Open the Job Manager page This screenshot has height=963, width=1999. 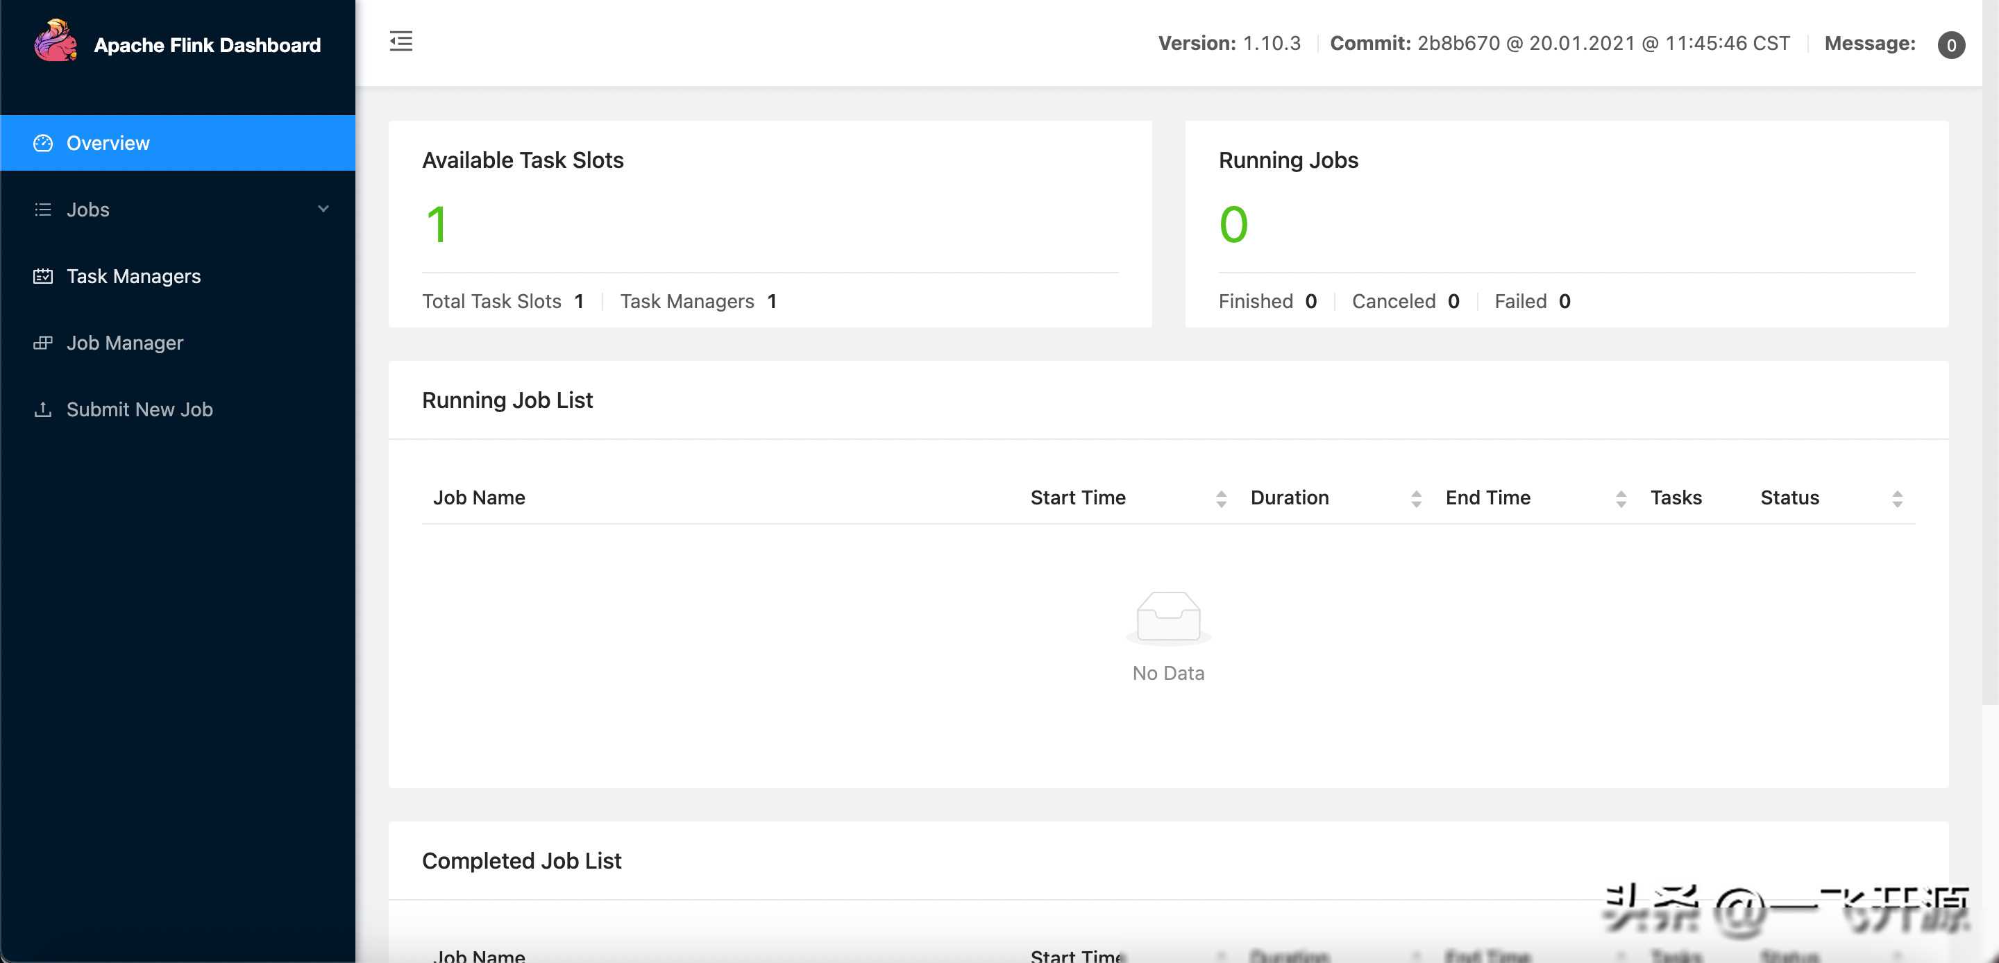(178, 343)
